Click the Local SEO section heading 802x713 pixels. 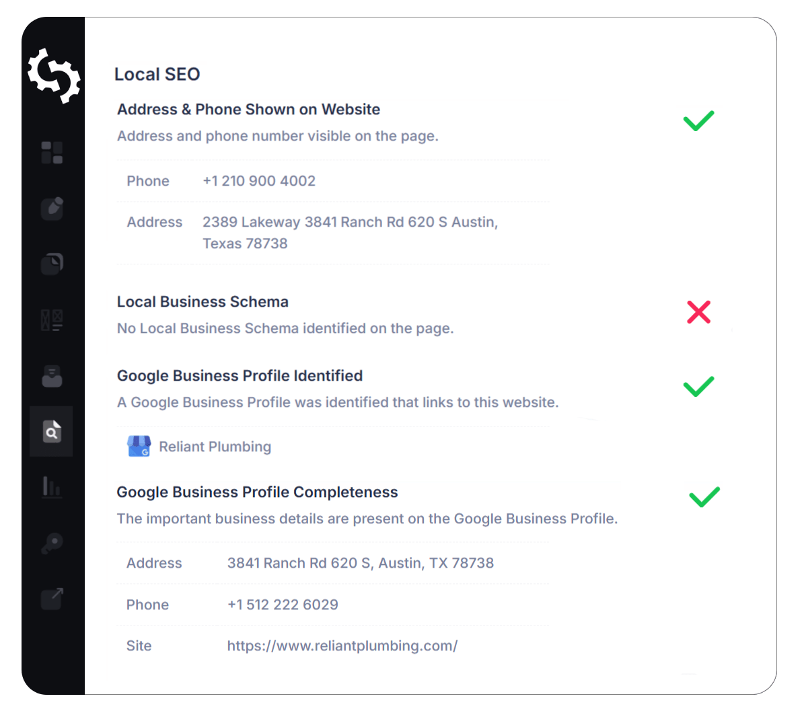pos(157,74)
